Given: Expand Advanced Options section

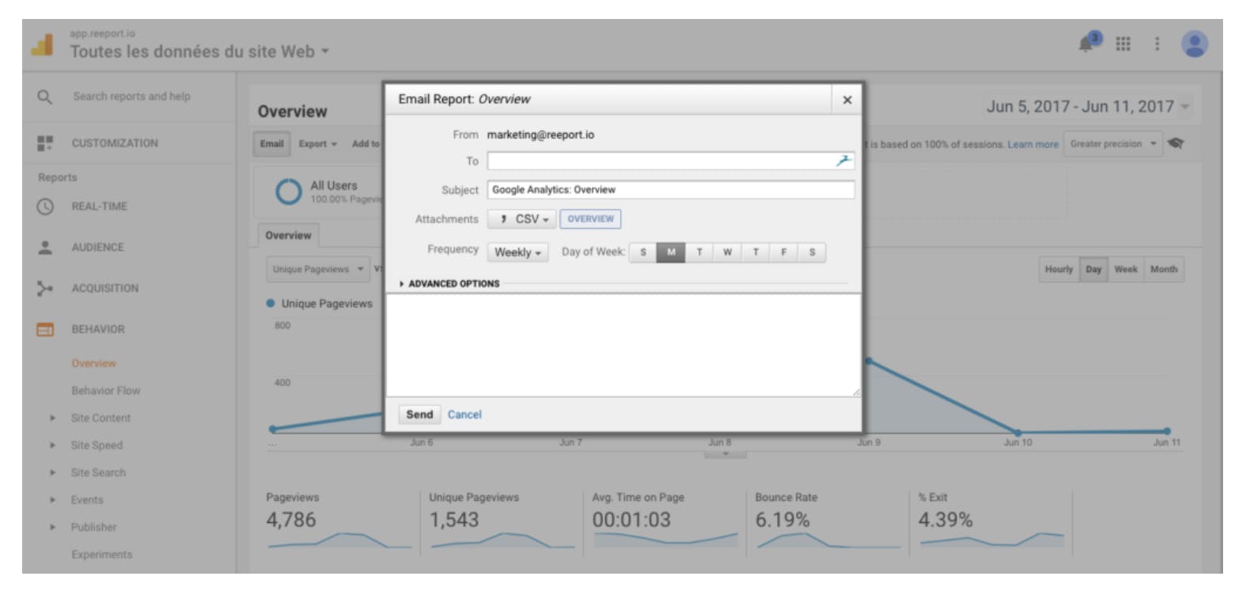Looking at the screenshot, I should tap(449, 283).
